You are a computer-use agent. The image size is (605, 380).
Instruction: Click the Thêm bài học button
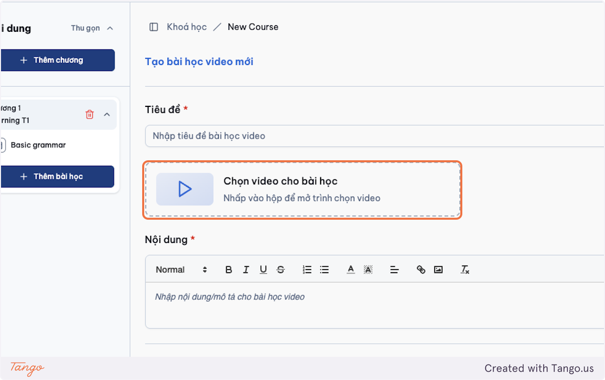point(57,176)
